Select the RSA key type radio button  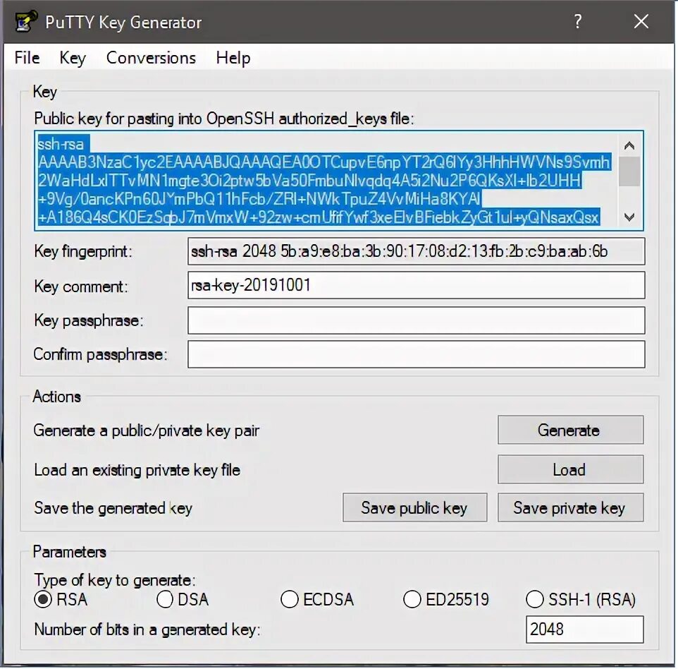[x=43, y=599]
